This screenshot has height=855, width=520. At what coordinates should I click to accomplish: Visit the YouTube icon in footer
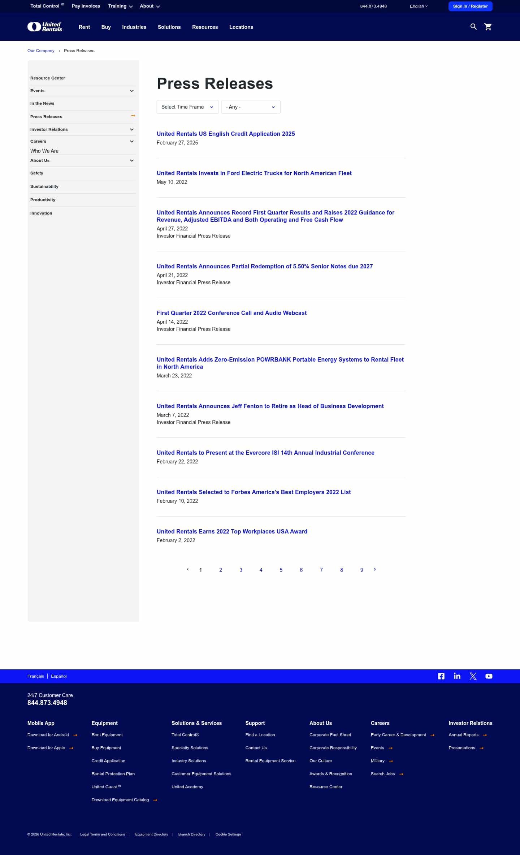tap(489, 676)
